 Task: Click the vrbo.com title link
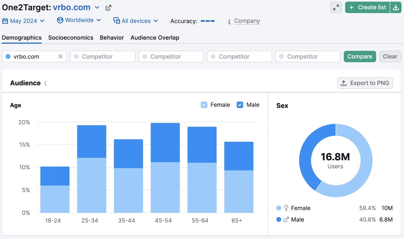[x=72, y=8]
